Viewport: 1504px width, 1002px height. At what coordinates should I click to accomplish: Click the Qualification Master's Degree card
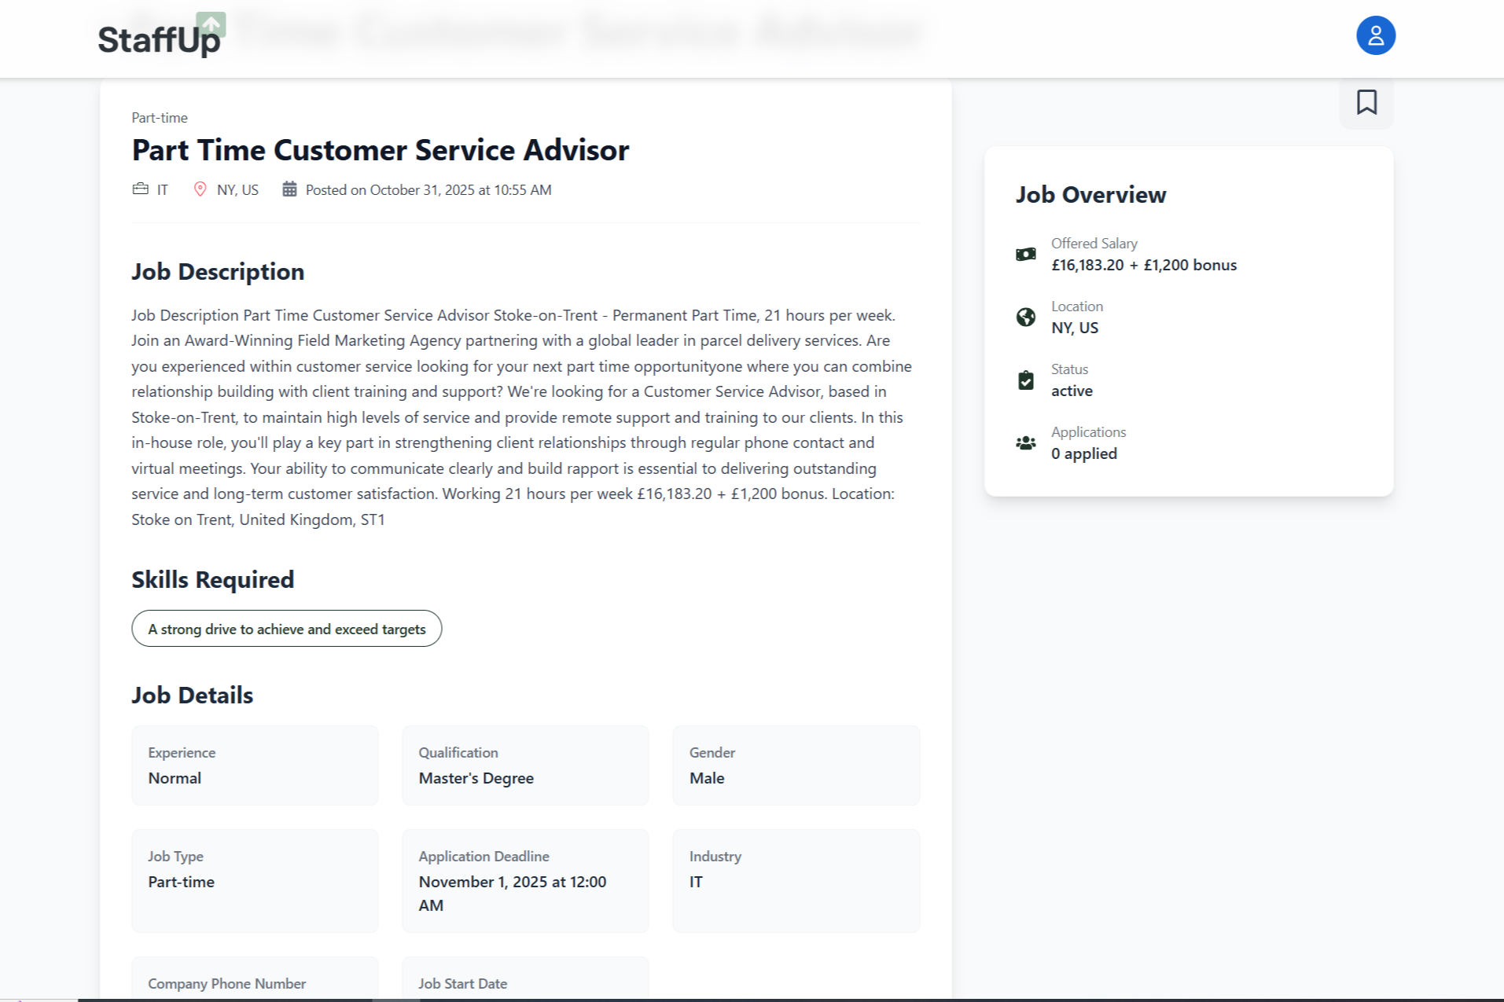pyautogui.click(x=524, y=765)
